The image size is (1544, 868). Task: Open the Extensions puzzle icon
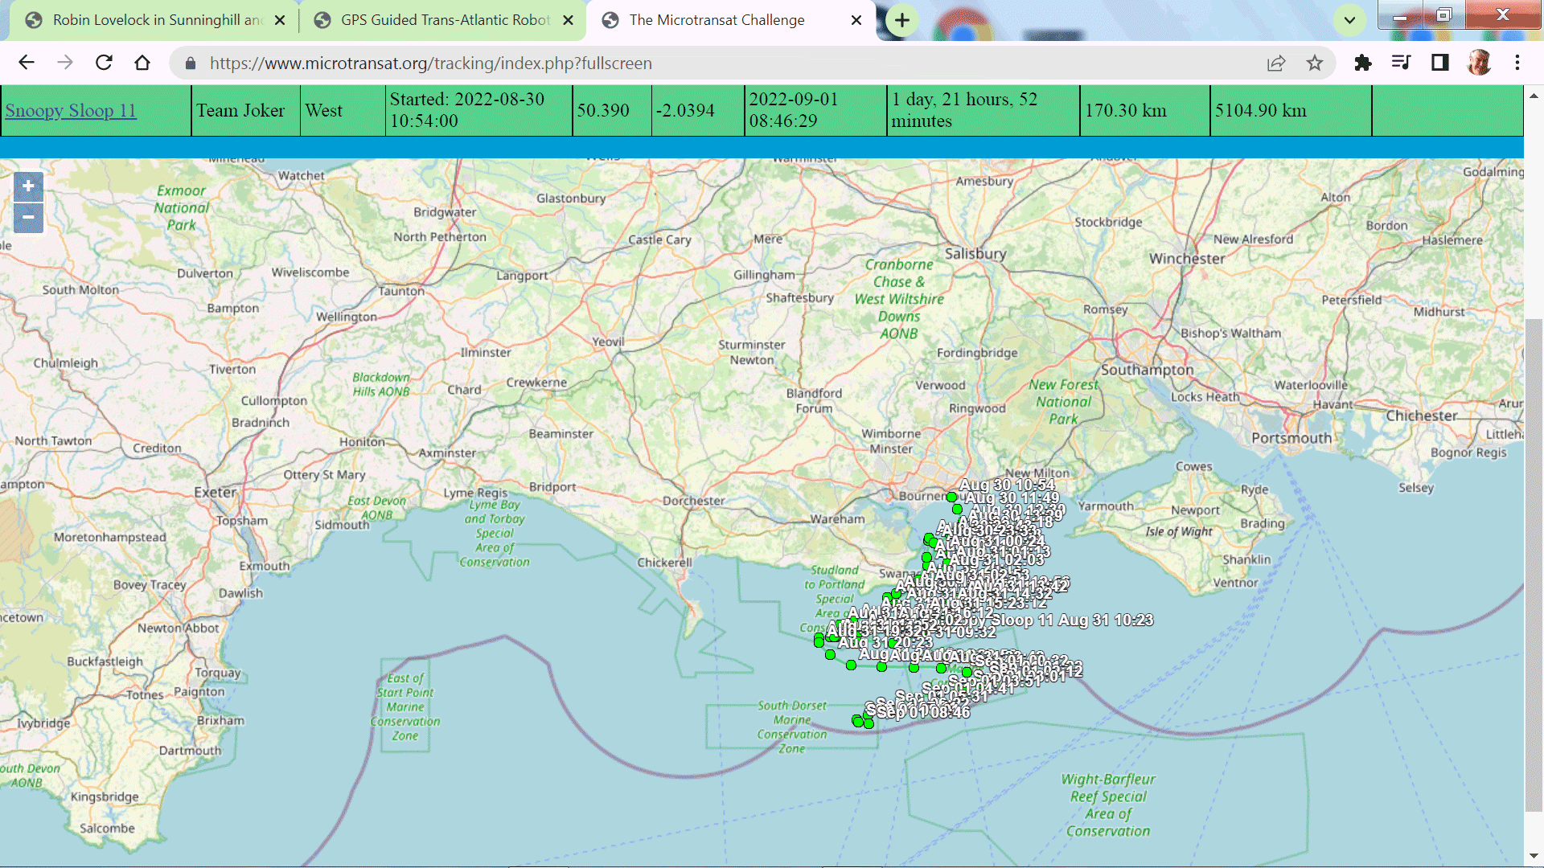point(1362,63)
